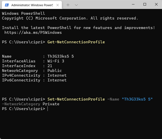Click the Copyright Microsoft Corporation line
This screenshot has width=162, height=139.
(70, 18)
